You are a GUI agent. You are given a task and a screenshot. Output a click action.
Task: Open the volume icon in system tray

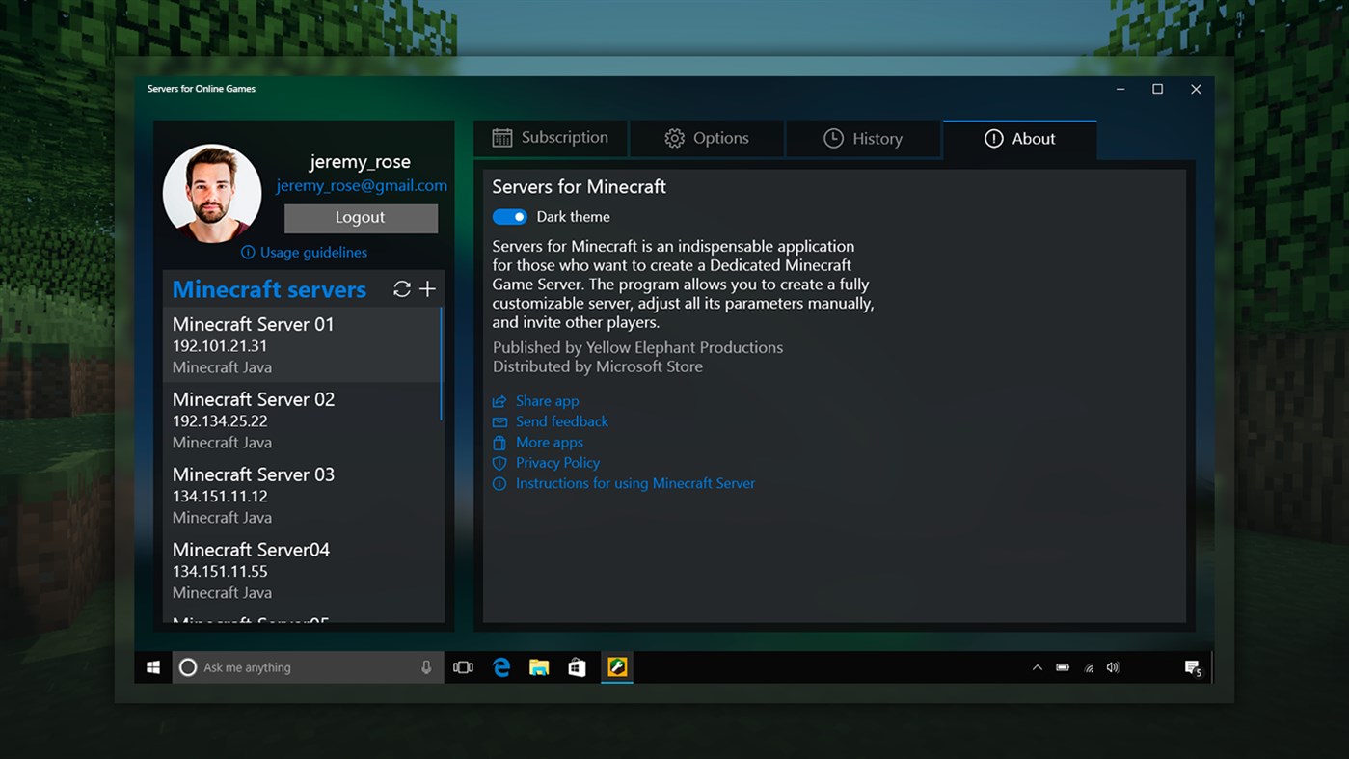pos(1113,666)
